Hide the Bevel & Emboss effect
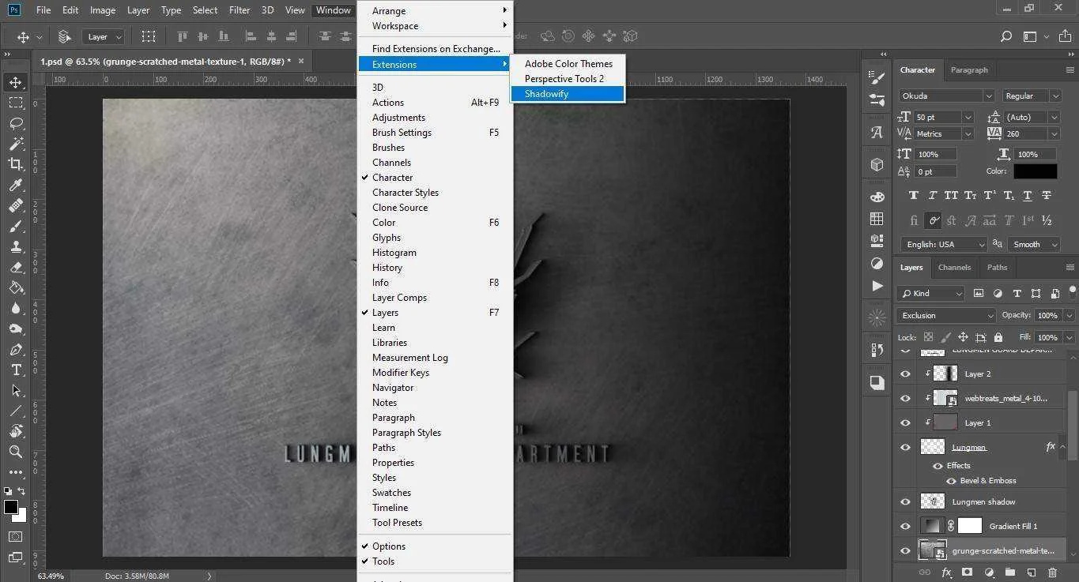This screenshot has height=582, width=1079. 951,480
